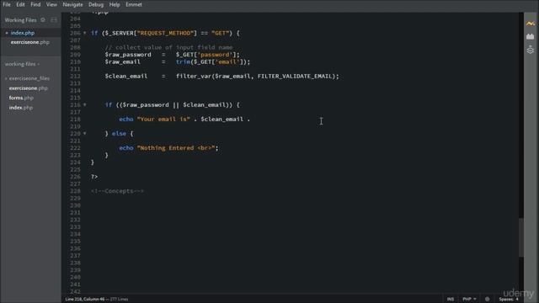
Task: Open the Emmet menu
Action: (x=134, y=4)
